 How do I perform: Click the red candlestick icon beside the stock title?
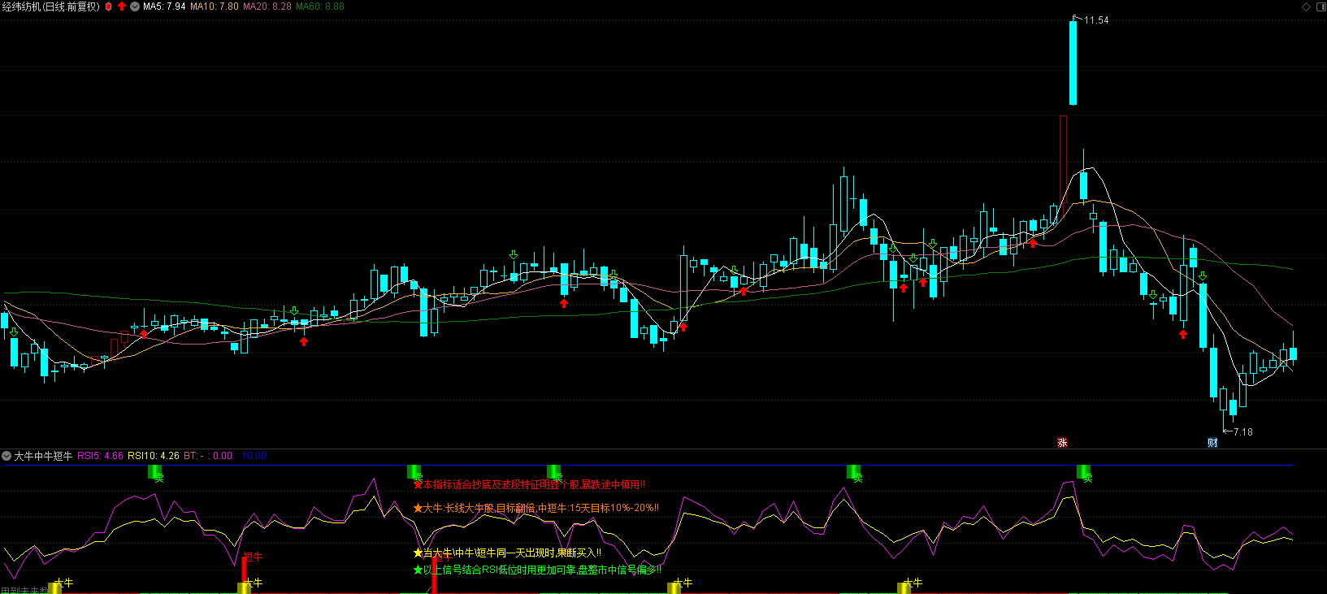tap(109, 7)
